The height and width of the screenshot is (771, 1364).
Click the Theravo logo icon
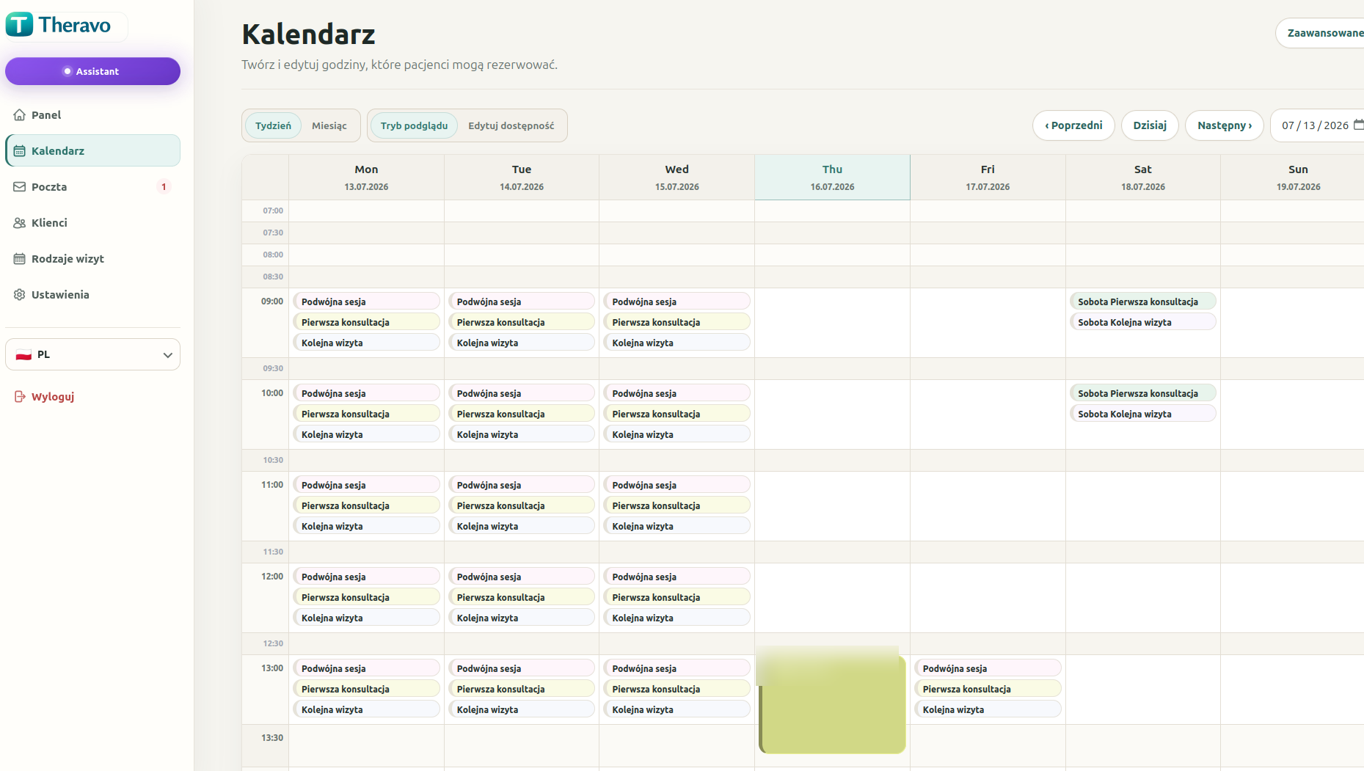[x=19, y=24]
